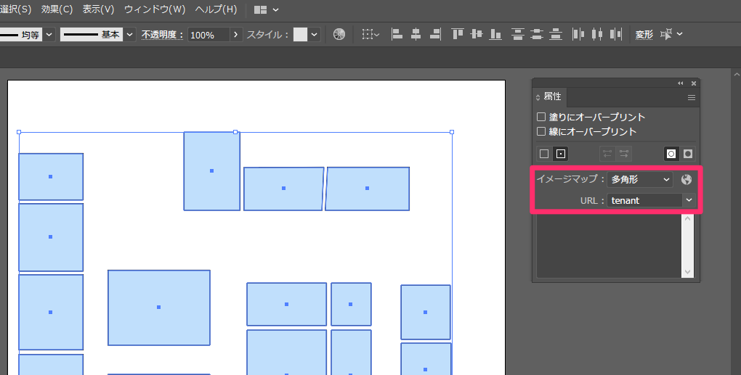The width and height of the screenshot is (741, 375).
Task: Click the Vertical Align Top icon
Action: (458, 34)
